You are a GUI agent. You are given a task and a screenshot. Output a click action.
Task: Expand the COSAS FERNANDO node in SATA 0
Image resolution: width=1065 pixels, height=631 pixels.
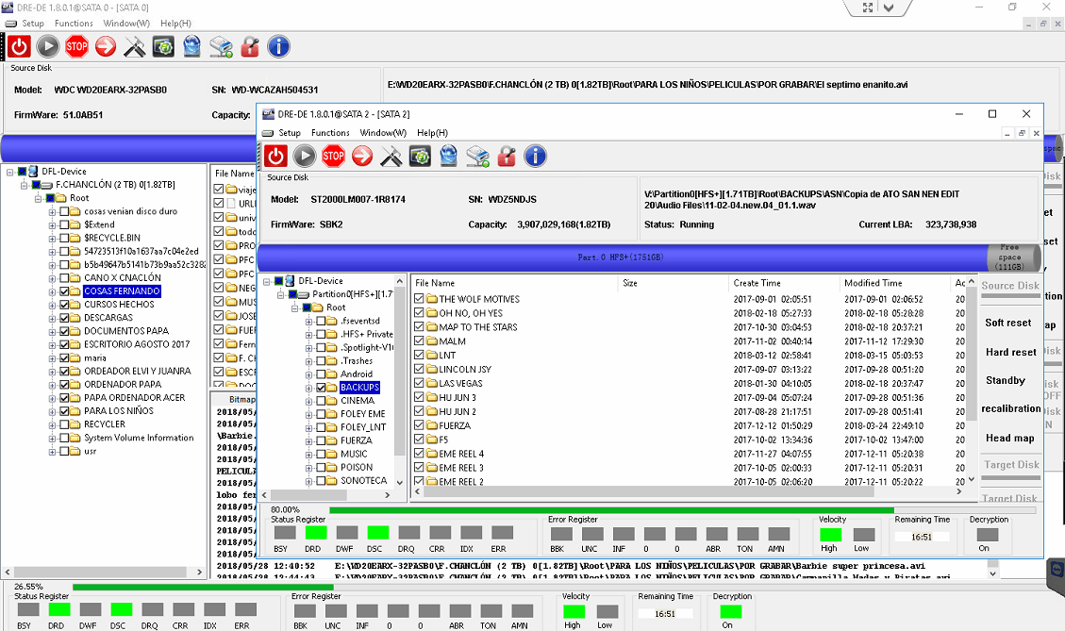pyautogui.click(x=52, y=291)
